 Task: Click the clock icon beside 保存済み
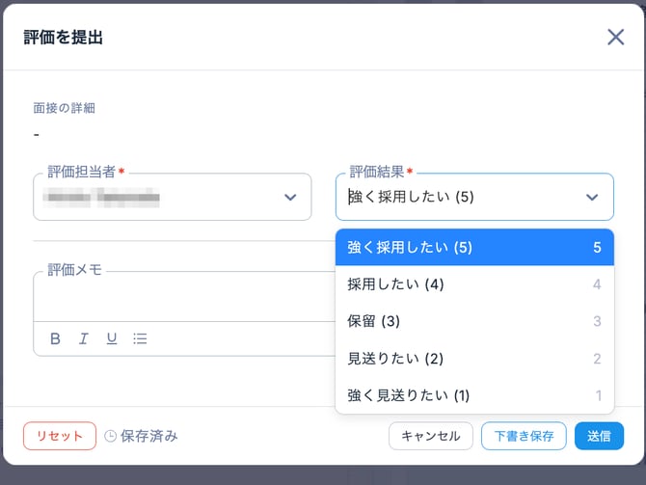pyautogui.click(x=110, y=436)
